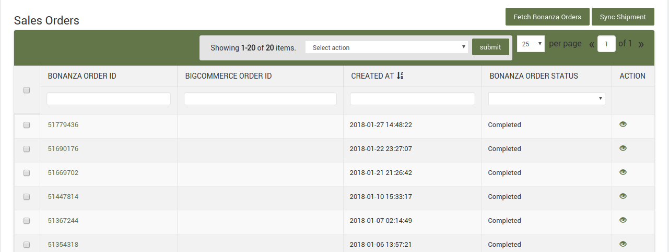View order 51690176 via eye icon
The width and height of the screenshot is (669, 252).
coord(623,148)
